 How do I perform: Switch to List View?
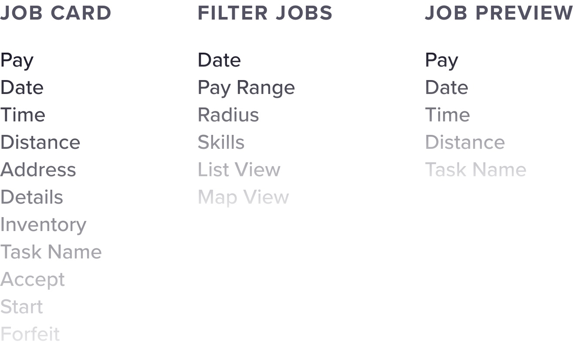tap(239, 170)
